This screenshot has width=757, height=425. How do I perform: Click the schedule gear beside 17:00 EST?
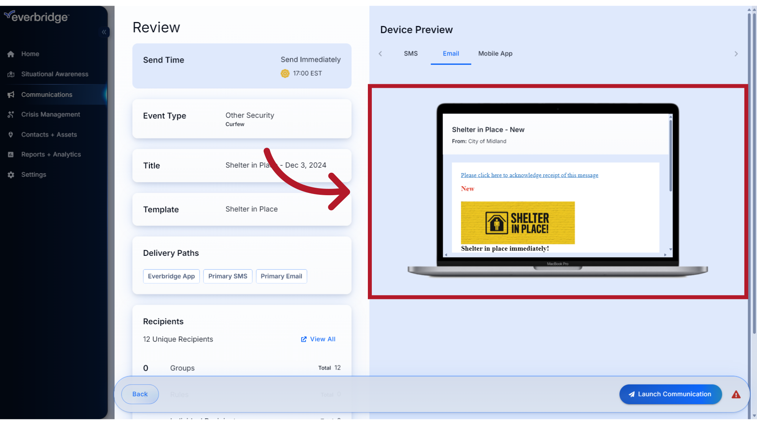(285, 73)
